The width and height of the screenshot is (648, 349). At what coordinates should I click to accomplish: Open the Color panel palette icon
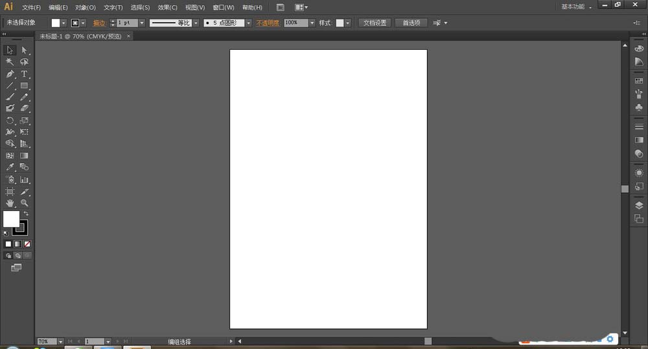[x=639, y=49]
